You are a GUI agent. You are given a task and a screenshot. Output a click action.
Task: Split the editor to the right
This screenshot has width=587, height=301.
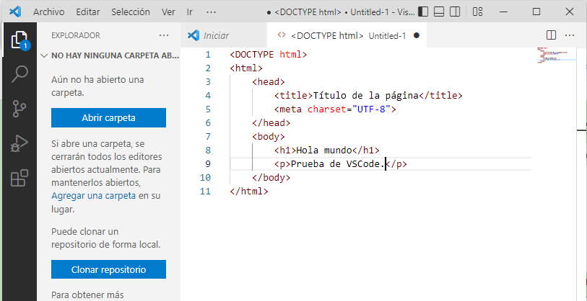click(551, 35)
